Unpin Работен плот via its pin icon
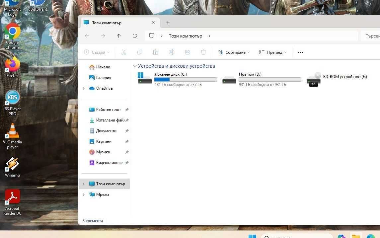 pyautogui.click(x=127, y=110)
